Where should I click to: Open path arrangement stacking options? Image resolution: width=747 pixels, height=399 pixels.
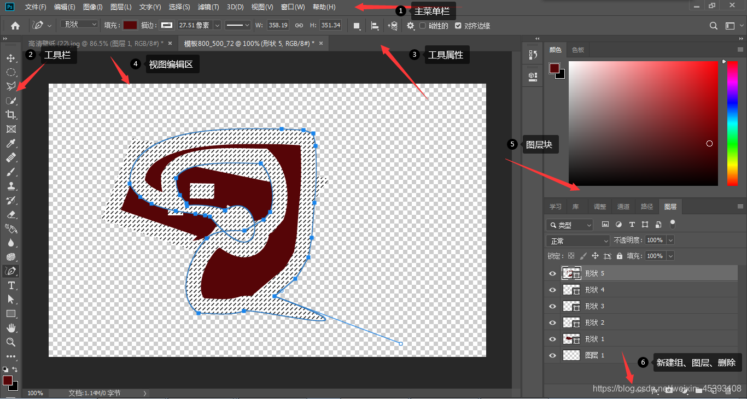[393, 25]
